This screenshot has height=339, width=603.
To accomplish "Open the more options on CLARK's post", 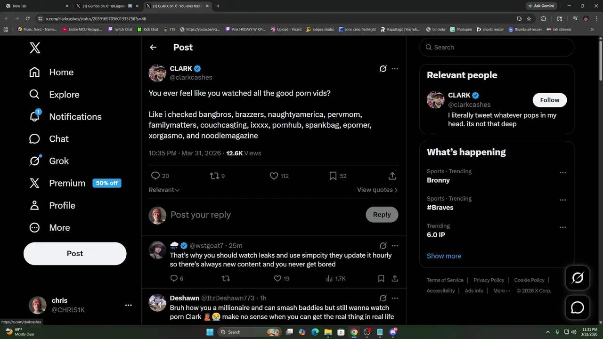I will point(395,69).
